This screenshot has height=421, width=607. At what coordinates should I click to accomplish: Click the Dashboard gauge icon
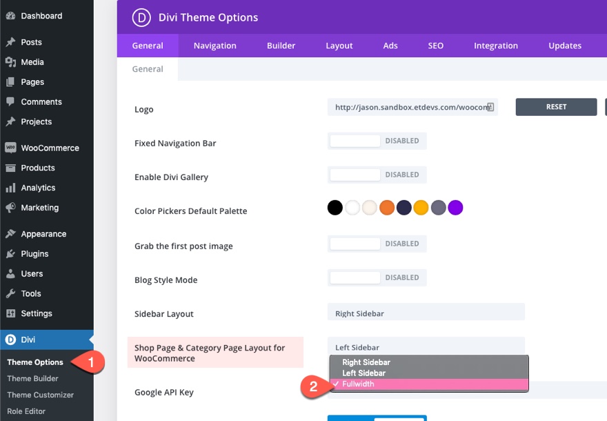tap(10, 16)
